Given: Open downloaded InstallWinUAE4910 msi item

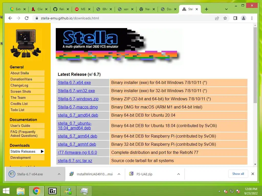Looking at the screenshot, I should tap(91, 174).
